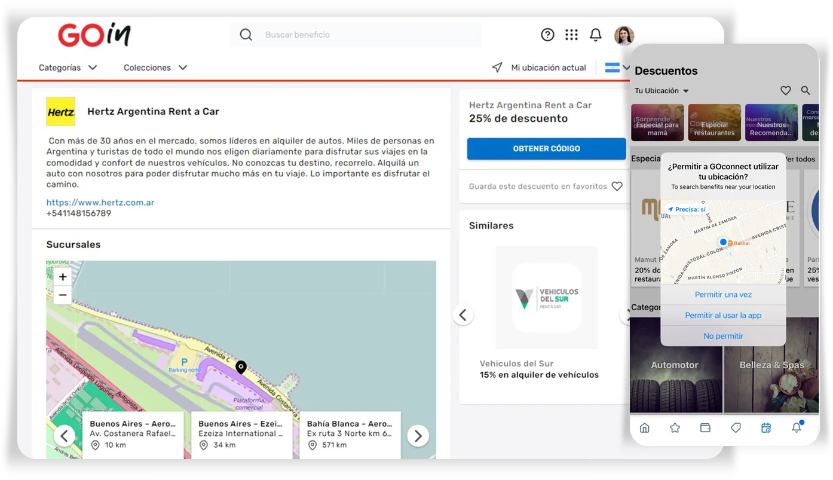Open the help question mark icon
Viewport: 833px width, 480px height.
coord(547,35)
